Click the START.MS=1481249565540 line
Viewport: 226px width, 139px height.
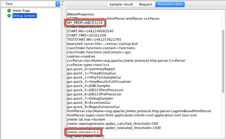point(90,31)
